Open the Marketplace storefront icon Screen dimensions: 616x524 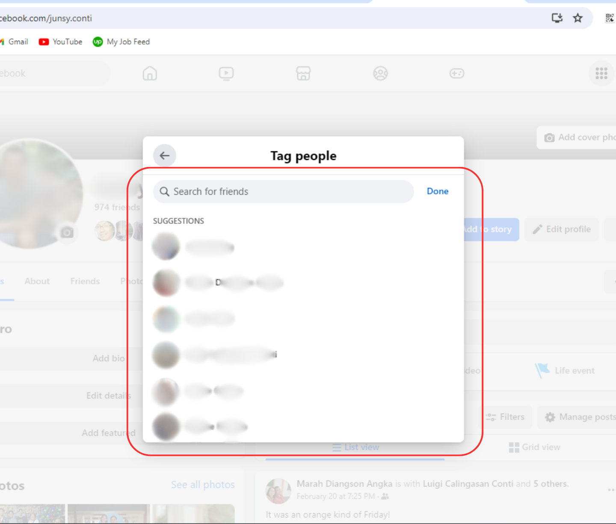303,73
